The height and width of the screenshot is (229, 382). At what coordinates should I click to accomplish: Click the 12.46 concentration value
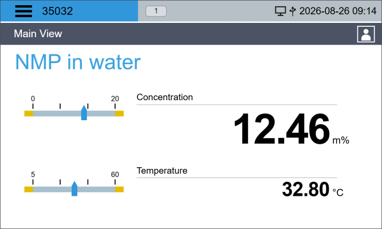(282, 129)
